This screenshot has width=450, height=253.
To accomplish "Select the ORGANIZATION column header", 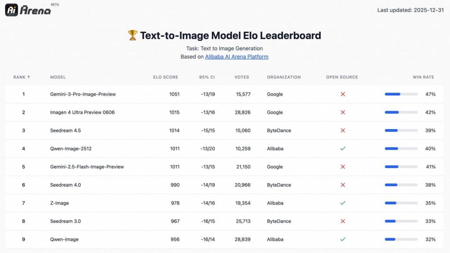I will coord(284,77).
